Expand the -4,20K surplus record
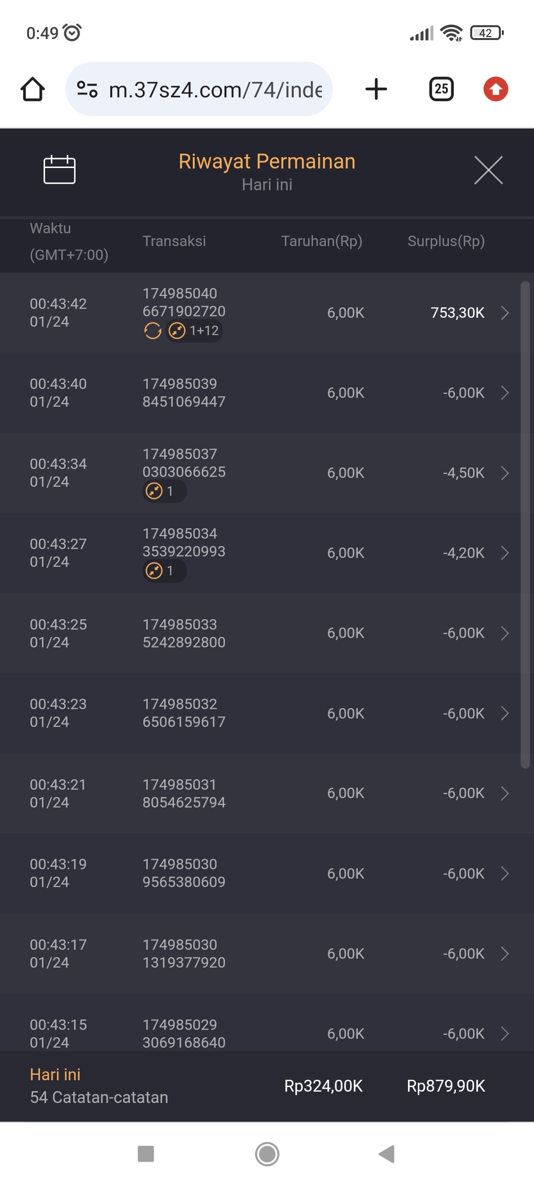 pyautogui.click(x=504, y=553)
